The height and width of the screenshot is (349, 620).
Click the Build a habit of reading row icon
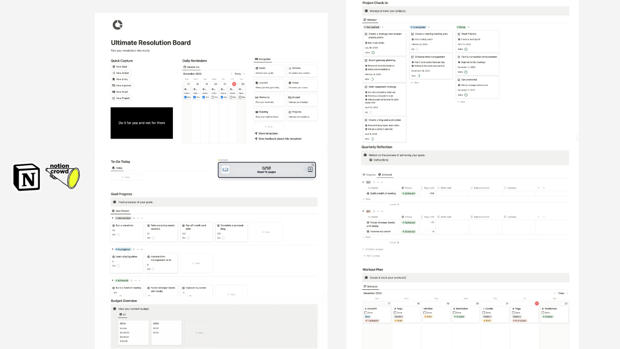click(x=368, y=193)
